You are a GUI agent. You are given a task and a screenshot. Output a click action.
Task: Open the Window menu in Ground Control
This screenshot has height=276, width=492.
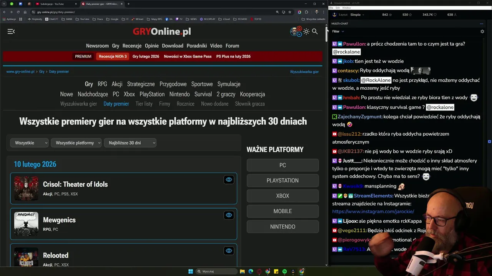tap(346, 8)
